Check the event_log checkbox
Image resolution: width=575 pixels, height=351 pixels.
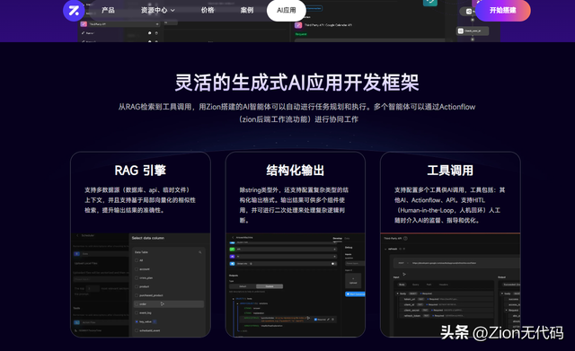click(137, 313)
